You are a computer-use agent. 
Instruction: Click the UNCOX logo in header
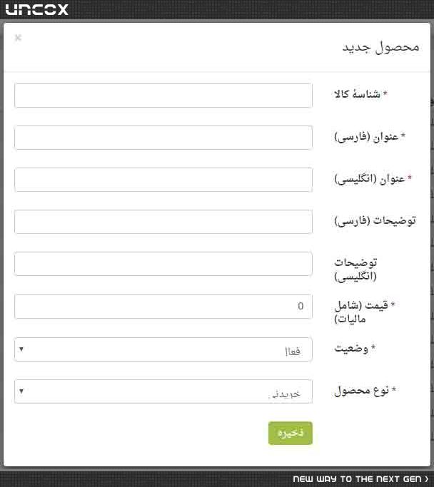click(36, 9)
